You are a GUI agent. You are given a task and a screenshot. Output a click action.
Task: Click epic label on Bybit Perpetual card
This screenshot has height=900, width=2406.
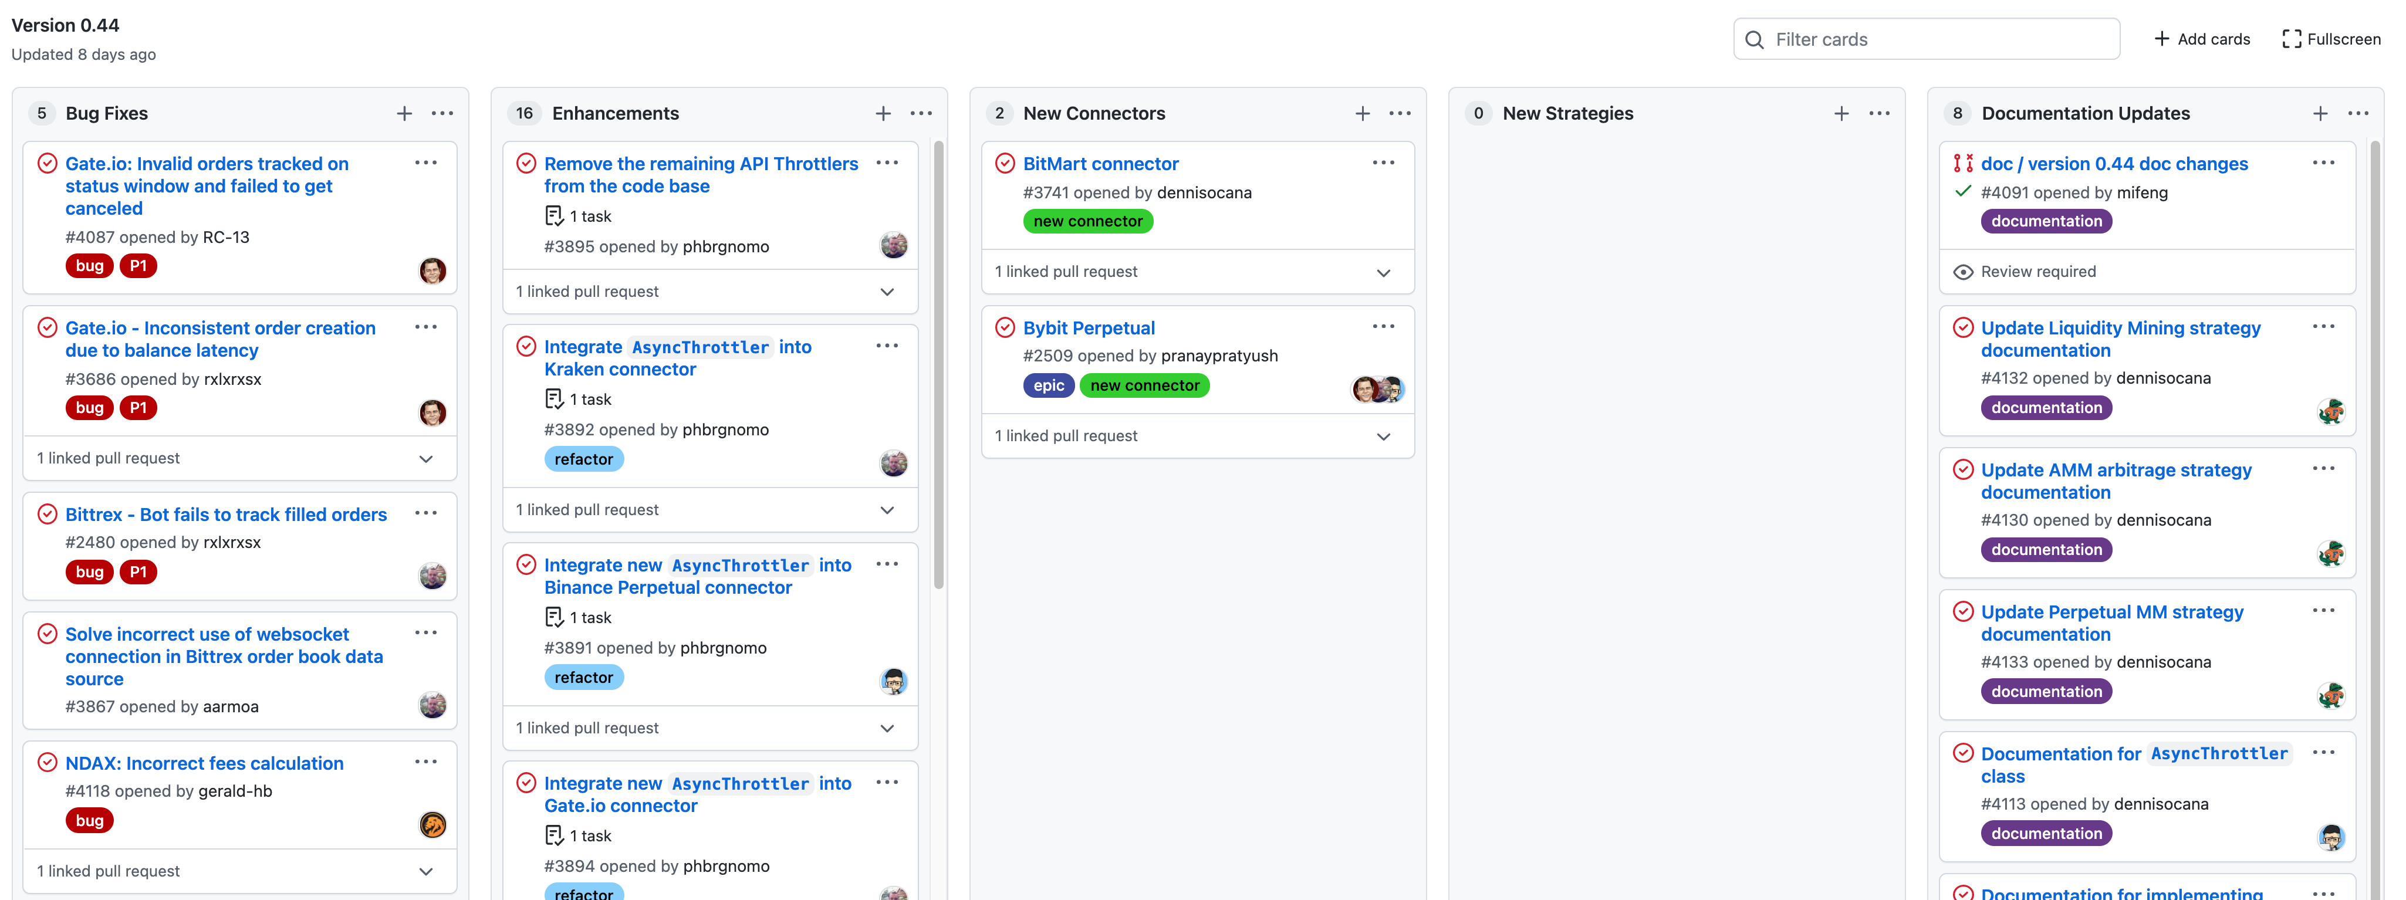tap(1049, 385)
